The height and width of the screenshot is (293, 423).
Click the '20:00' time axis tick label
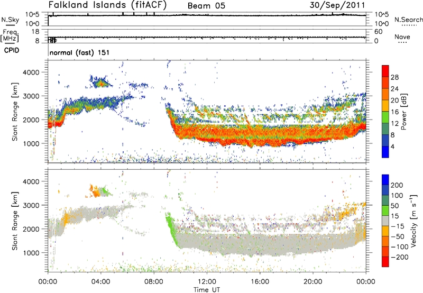click(312, 282)
